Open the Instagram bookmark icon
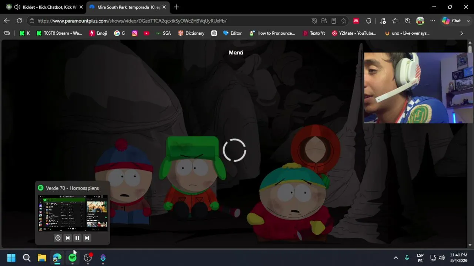Viewport: 474px width, 266px height. click(135, 33)
